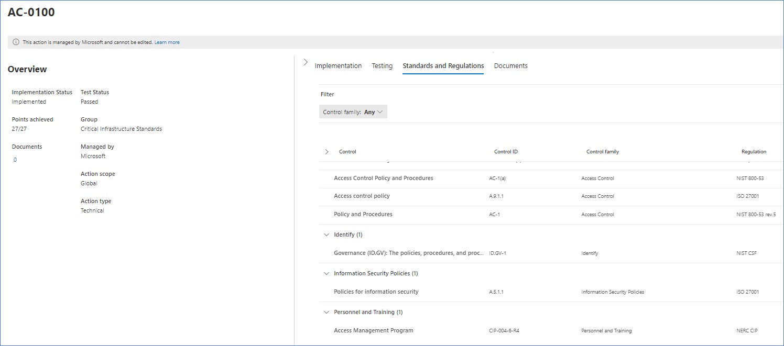This screenshot has width=784, height=346.
Task: Select the Access Control Policy and Procedures row
Action: point(384,178)
